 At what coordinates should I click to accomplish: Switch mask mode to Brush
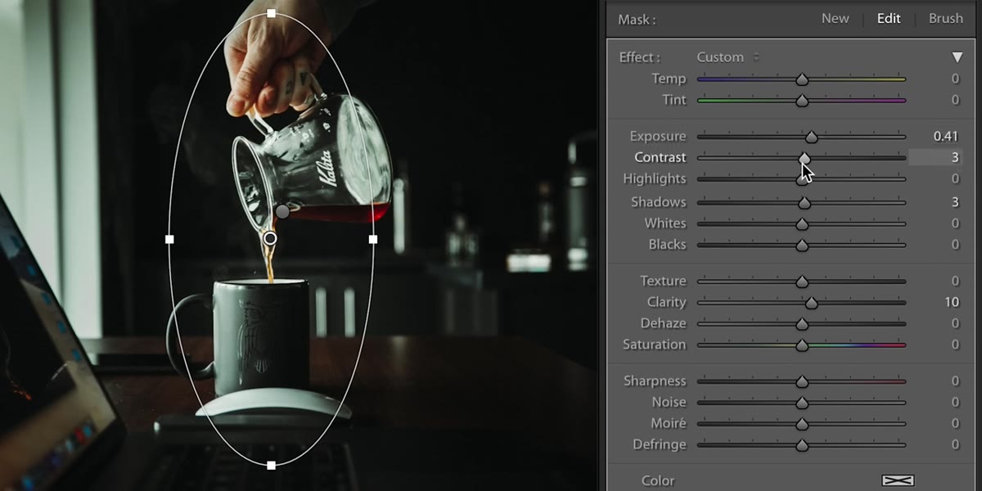click(x=945, y=18)
